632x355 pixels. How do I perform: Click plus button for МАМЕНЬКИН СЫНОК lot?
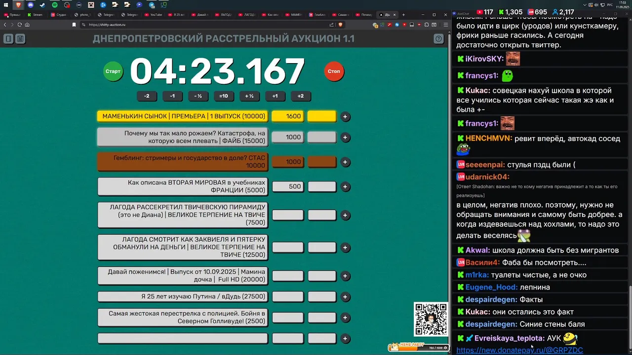[x=345, y=116]
